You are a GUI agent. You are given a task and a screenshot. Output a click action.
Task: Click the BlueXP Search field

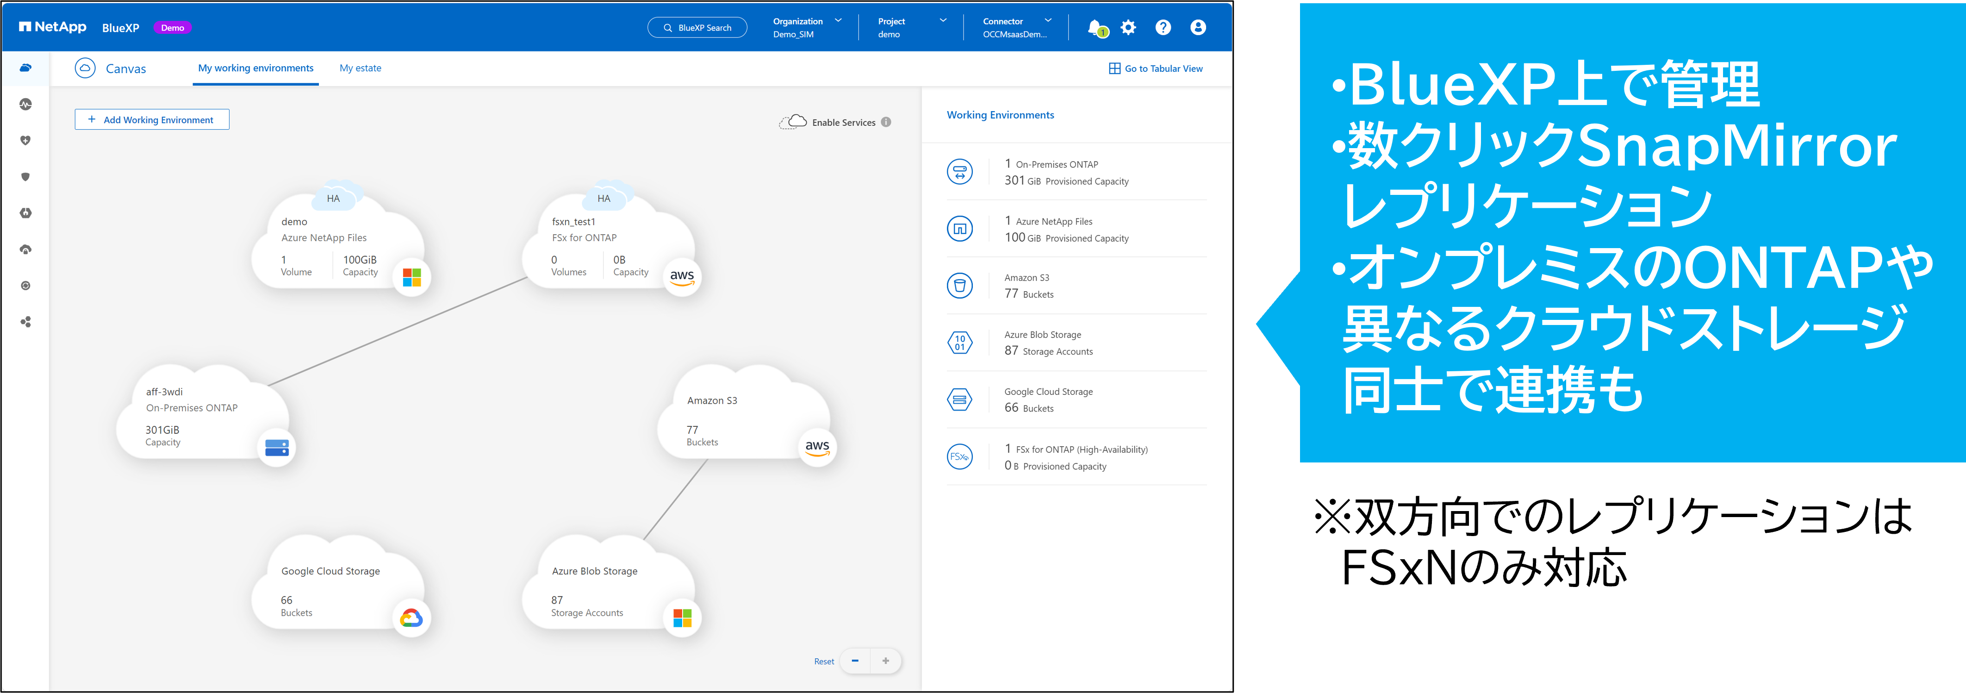click(x=697, y=27)
